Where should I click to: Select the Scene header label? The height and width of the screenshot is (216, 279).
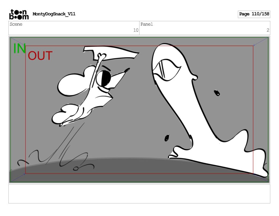pos(16,24)
